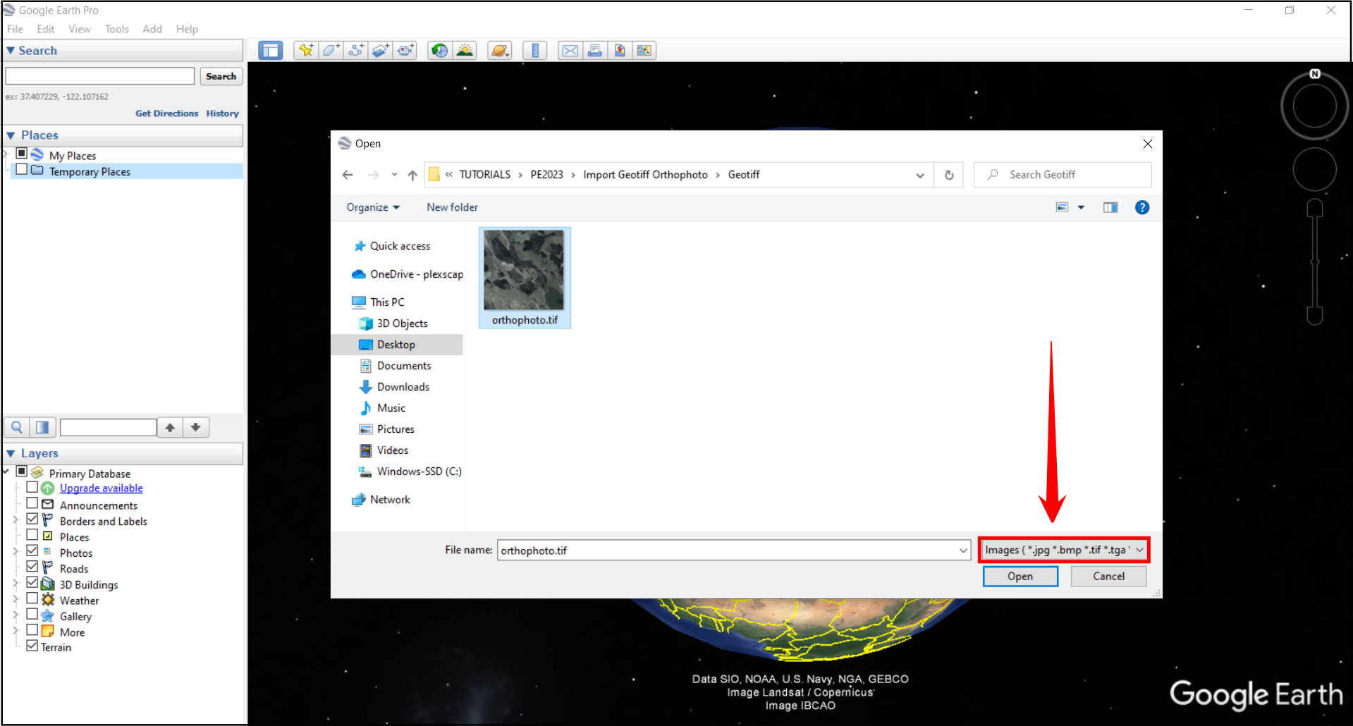Click the Places panel search magnifier icon

pyautogui.click(x=17, y=427)
